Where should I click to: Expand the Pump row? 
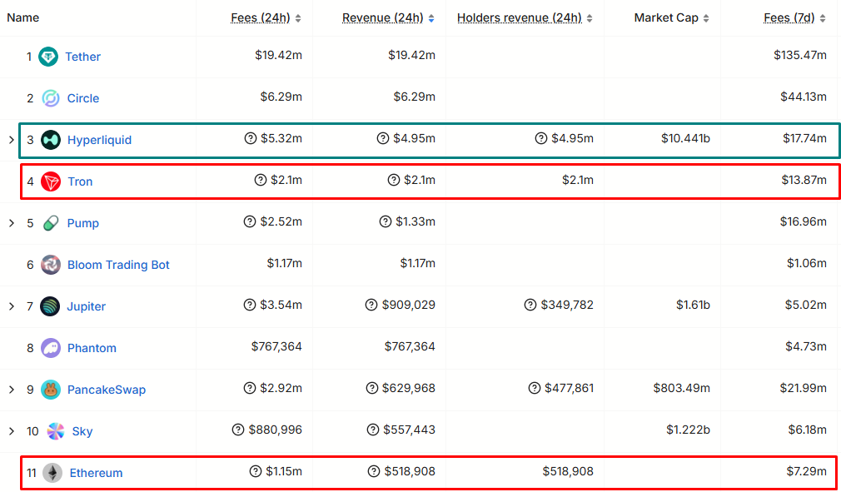(12, 223)
